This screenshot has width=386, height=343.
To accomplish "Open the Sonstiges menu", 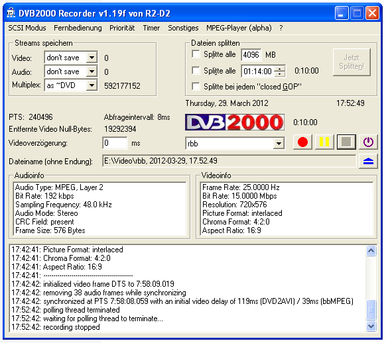I will [x=183, y=28].
